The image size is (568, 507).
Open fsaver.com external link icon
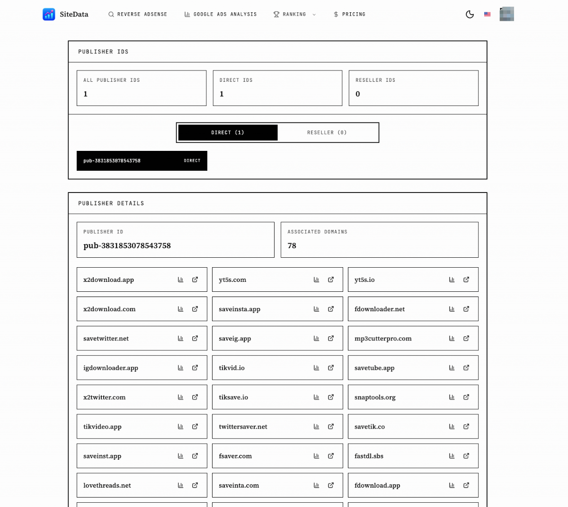[x=331, y=456]
